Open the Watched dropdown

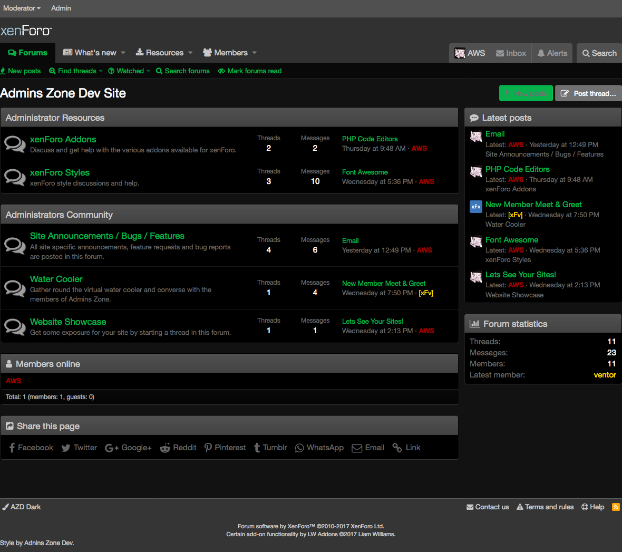(x=129, y=71)
